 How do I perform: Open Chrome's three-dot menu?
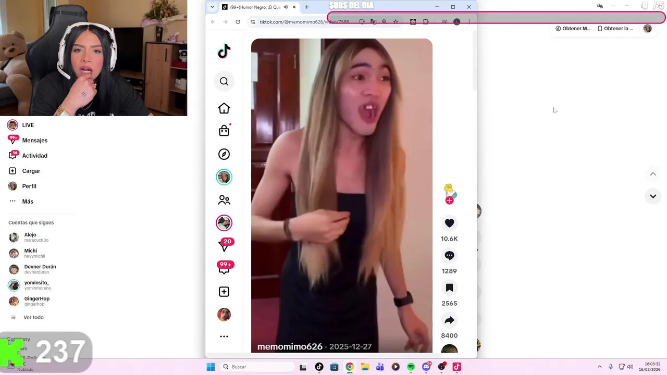(469, 22)
